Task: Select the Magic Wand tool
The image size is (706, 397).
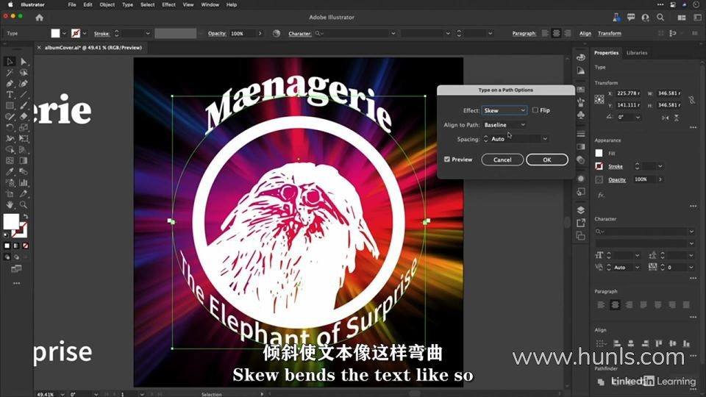Action: (10, 73)
